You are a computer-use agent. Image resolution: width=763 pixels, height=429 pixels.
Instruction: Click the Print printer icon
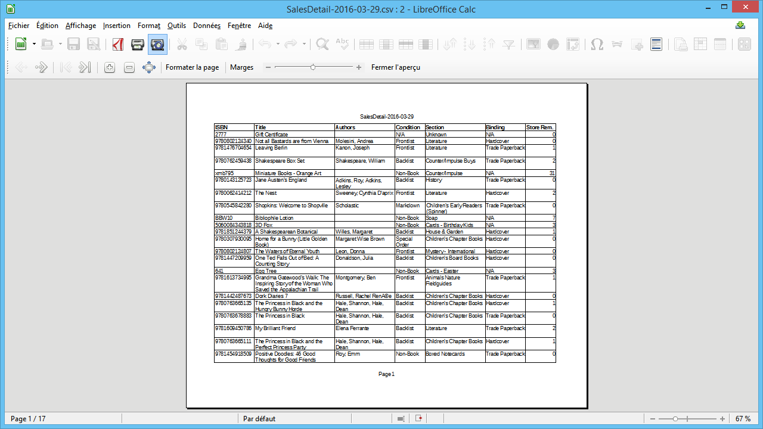(x=138, y=44)
